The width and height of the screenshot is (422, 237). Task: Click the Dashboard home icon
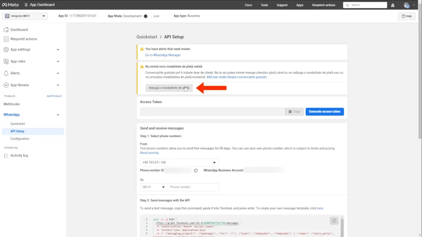pyautogui.click(x=6, y=30)
